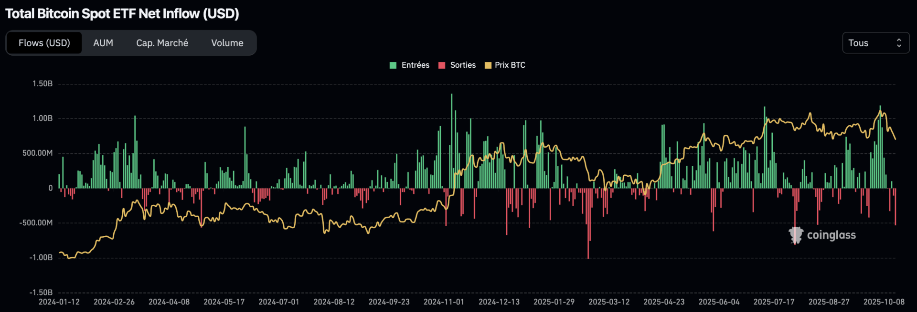Click the green Entrées legend square
The image size is (917, 312).
coord(393,65)
